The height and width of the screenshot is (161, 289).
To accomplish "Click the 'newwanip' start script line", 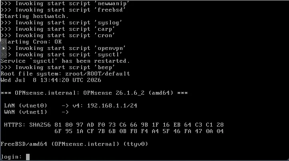I will click(65, 4).
